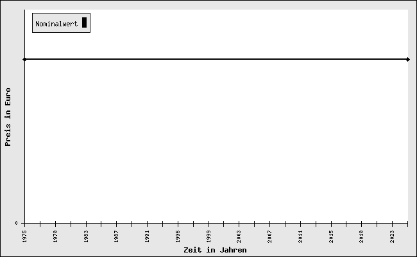Screen dimensions: 417x257
Task: Click the horizontal Nominalwert line mid-chart
Action: click(x=216, y=59)
